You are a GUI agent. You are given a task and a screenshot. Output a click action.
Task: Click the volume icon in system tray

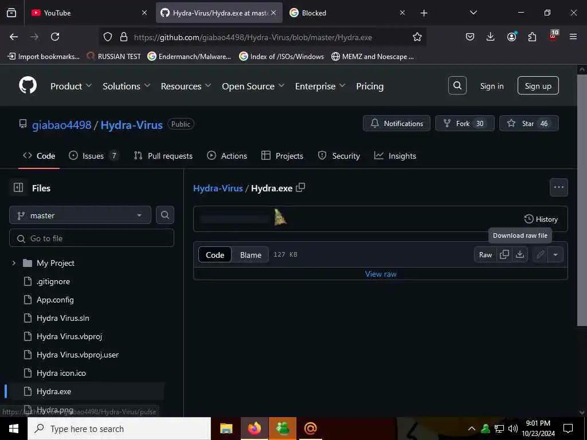click(513, 429)
